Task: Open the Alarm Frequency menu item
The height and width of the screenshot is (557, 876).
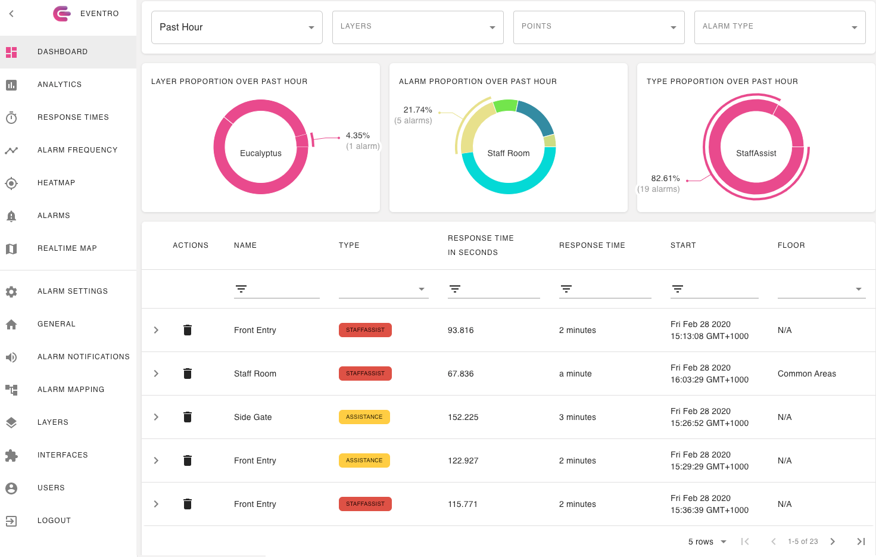Action: coord(68,150)
